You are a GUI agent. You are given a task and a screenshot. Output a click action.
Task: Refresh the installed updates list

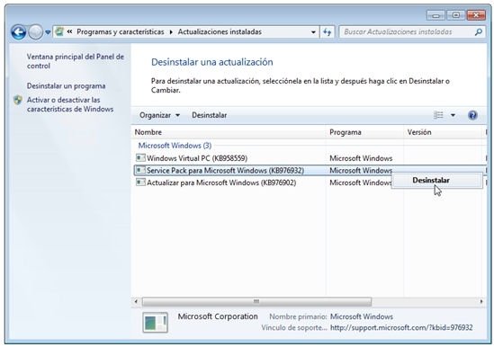coord(328,32)
